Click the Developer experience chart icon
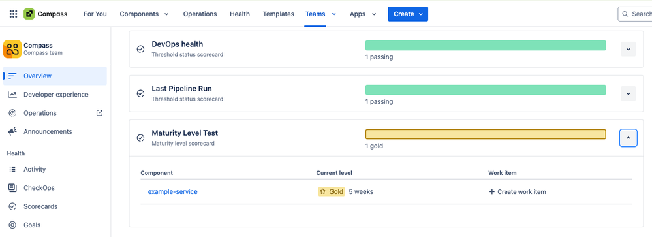This screenshot has height=237, width=652. [x=12, y=95]
